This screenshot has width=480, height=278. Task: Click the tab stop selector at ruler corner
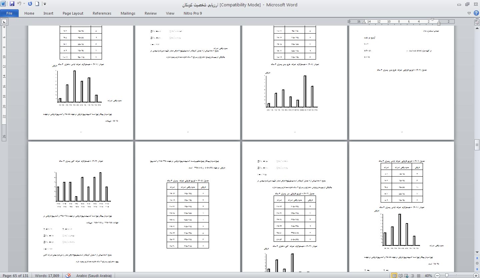[4, 22]
